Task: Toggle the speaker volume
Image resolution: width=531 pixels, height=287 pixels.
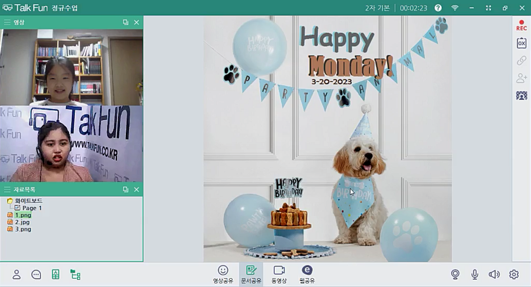Action: [x=494, y=274]
